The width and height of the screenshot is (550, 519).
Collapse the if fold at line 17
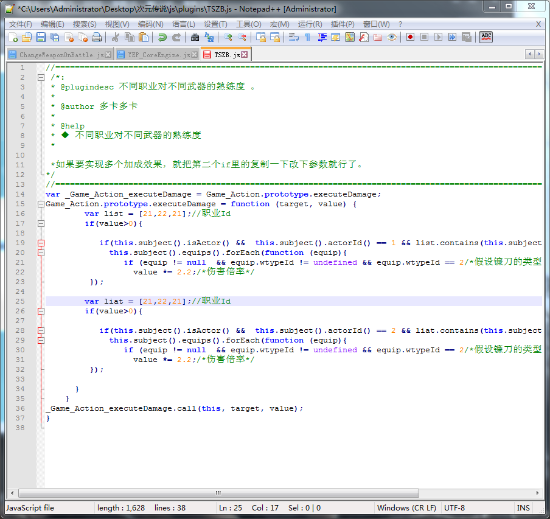tap(41, 223)
